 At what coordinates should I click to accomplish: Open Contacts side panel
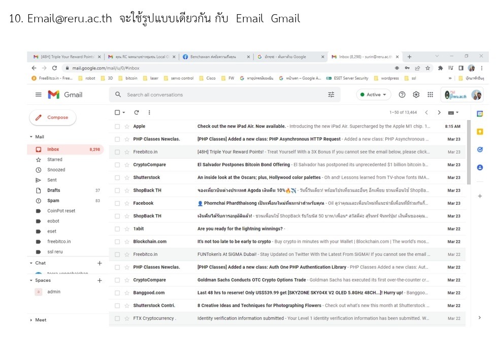coord(480,167)
